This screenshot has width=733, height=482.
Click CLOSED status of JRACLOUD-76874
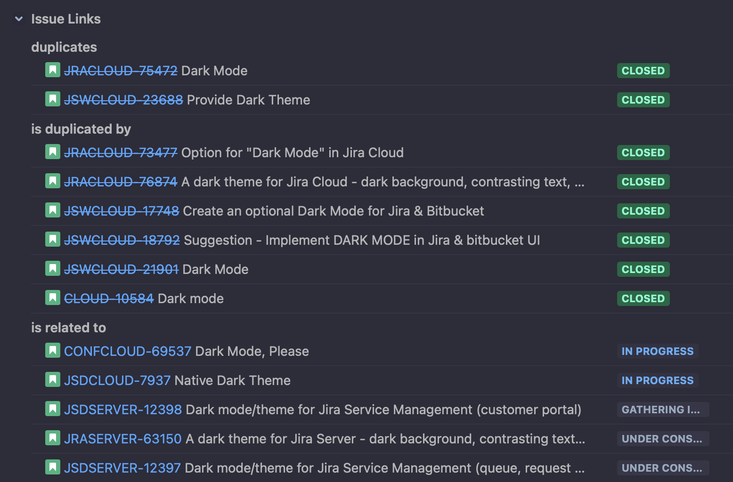click(643, 182)
